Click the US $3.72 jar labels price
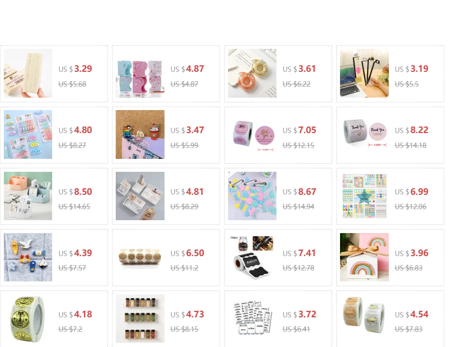 click(x=299, y=314)
